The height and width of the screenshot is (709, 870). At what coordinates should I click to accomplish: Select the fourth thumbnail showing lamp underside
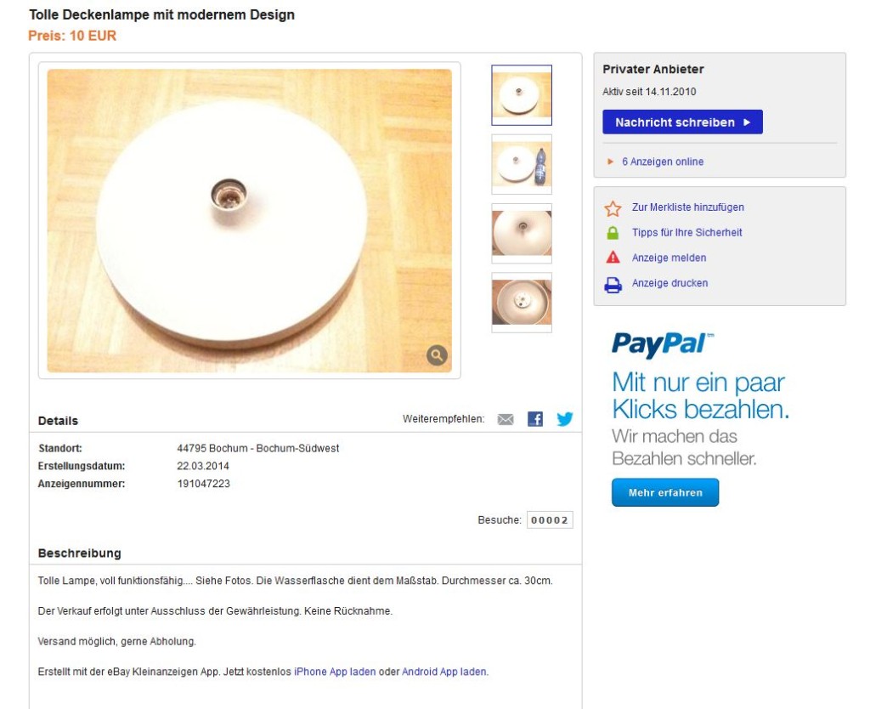[522, 303]
